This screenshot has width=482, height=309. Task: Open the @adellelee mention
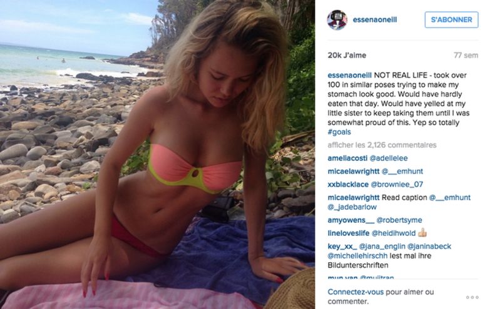(x=389, y=158)
